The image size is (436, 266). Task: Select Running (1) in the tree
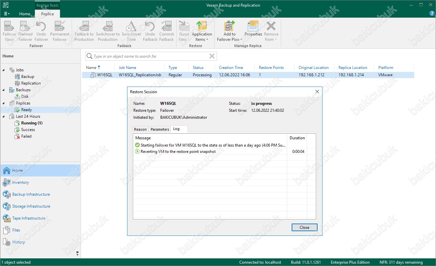point(32,123)
